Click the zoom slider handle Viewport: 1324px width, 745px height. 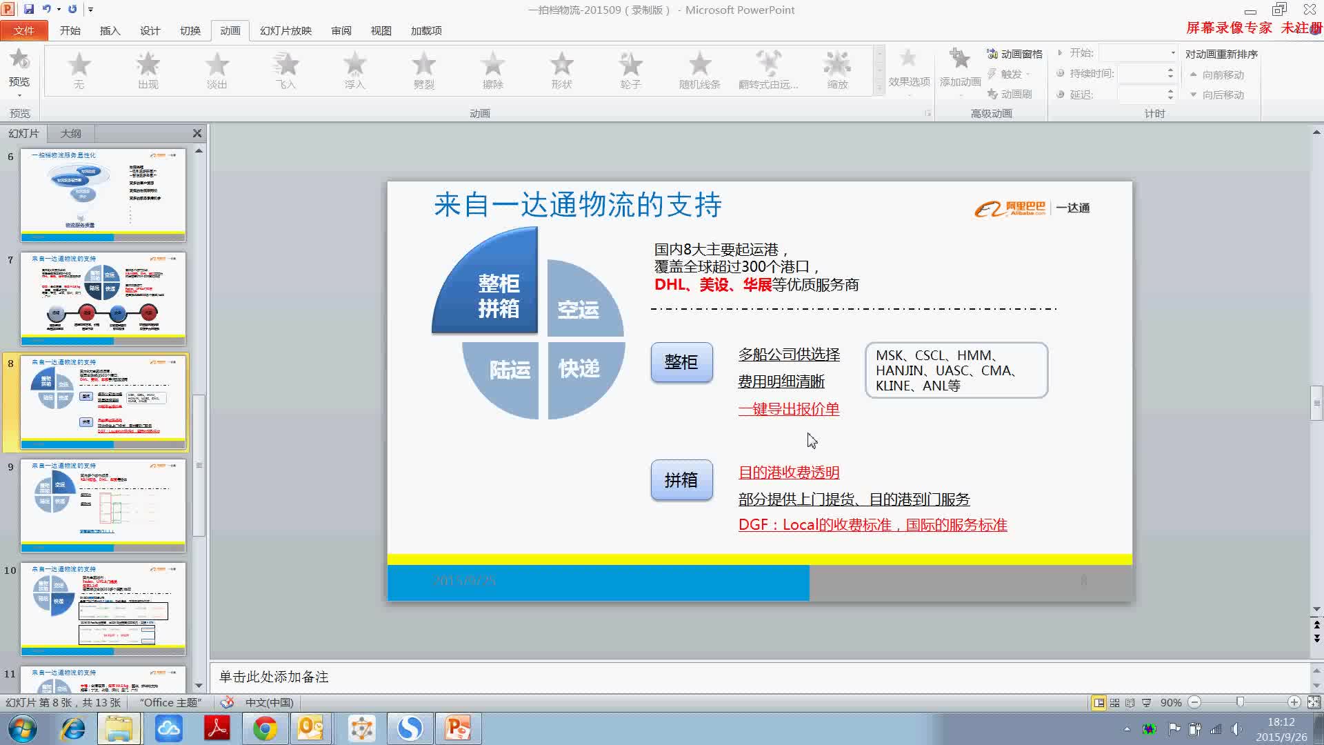(x=1240, y=702)
